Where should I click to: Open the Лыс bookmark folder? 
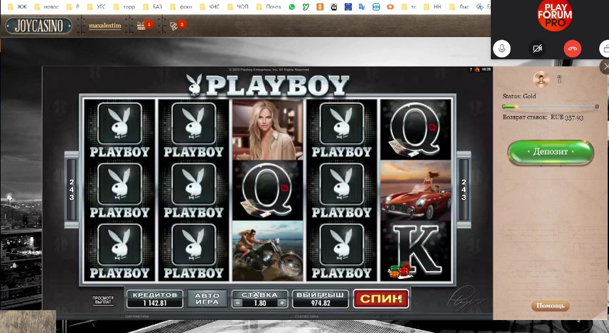tap(459, 7)
